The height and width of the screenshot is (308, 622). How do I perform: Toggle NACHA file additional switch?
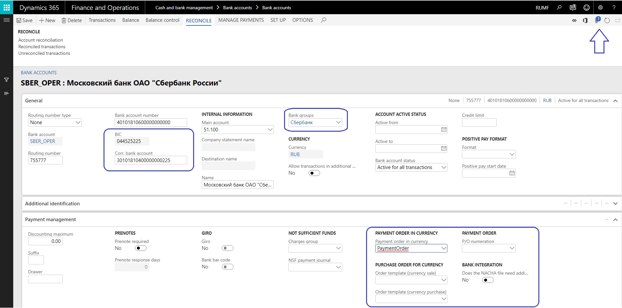tap(488, 280)
